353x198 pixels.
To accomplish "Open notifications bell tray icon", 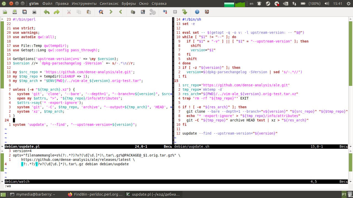I will (x=259, y=4).
